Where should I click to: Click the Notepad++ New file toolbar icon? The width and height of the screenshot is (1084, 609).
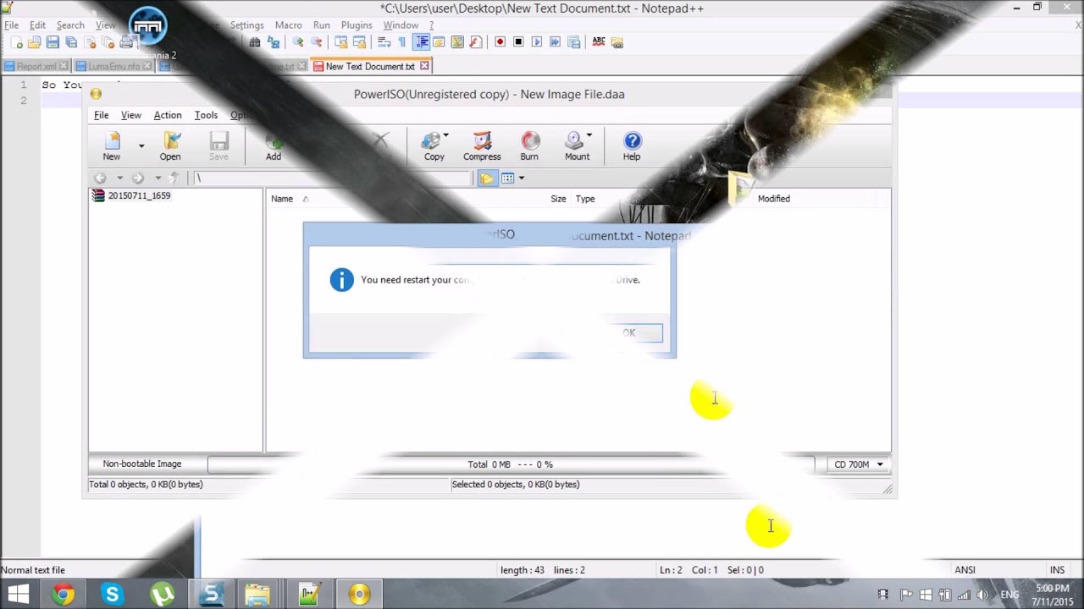point(16,42)
